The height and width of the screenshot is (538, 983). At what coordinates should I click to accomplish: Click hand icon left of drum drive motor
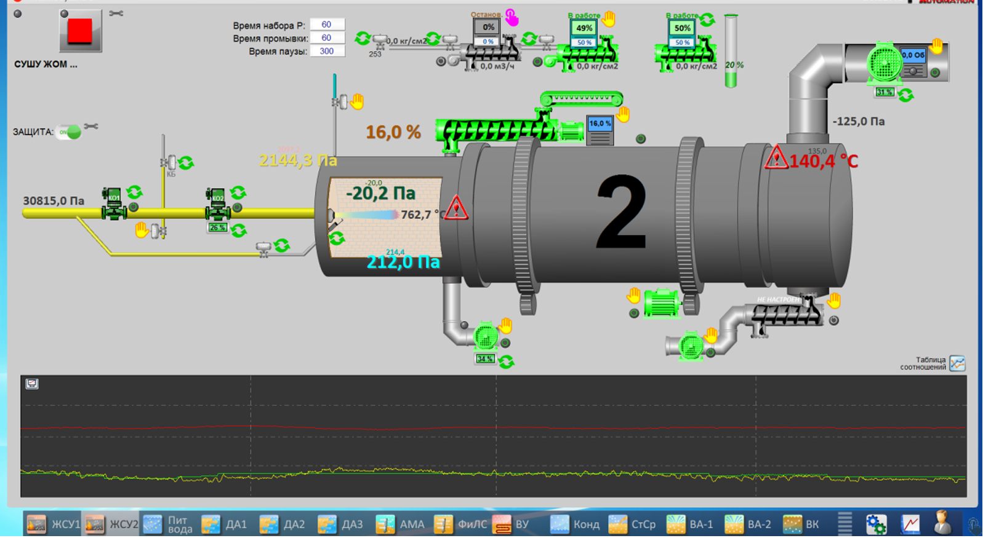(x=633, y=296)
